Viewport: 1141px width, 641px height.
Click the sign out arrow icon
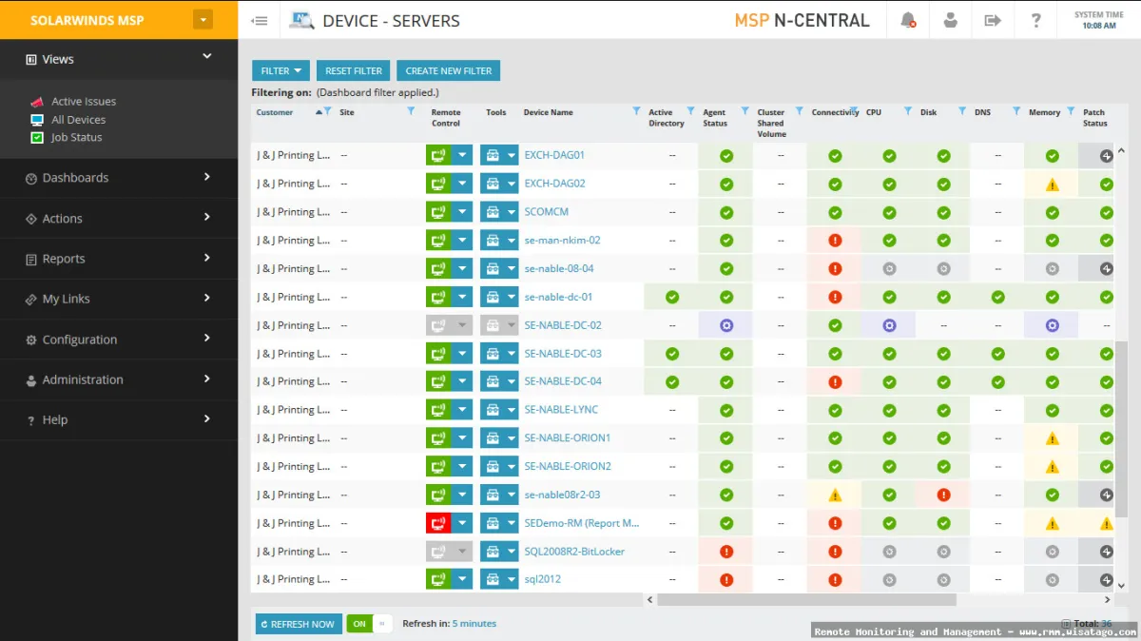993,20
